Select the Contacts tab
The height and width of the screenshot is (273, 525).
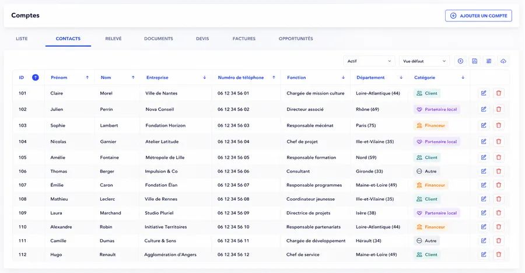68,38
